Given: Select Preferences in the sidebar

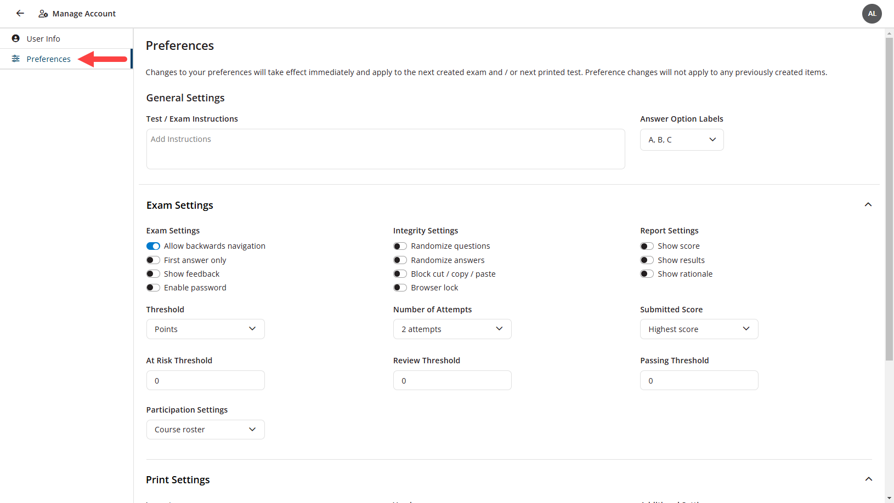Looking at the screenshot, I should (48, 59).
